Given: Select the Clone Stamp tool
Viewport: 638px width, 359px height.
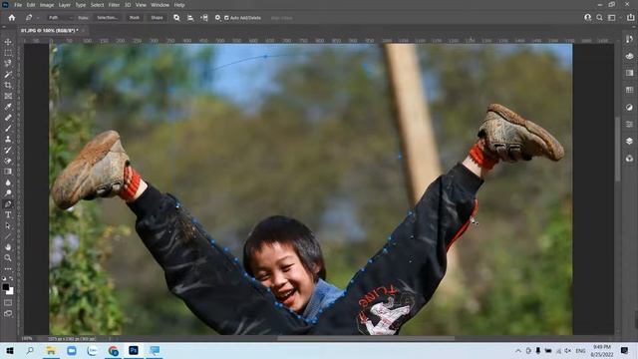Looking at the screenshot, I should (8, 140).
